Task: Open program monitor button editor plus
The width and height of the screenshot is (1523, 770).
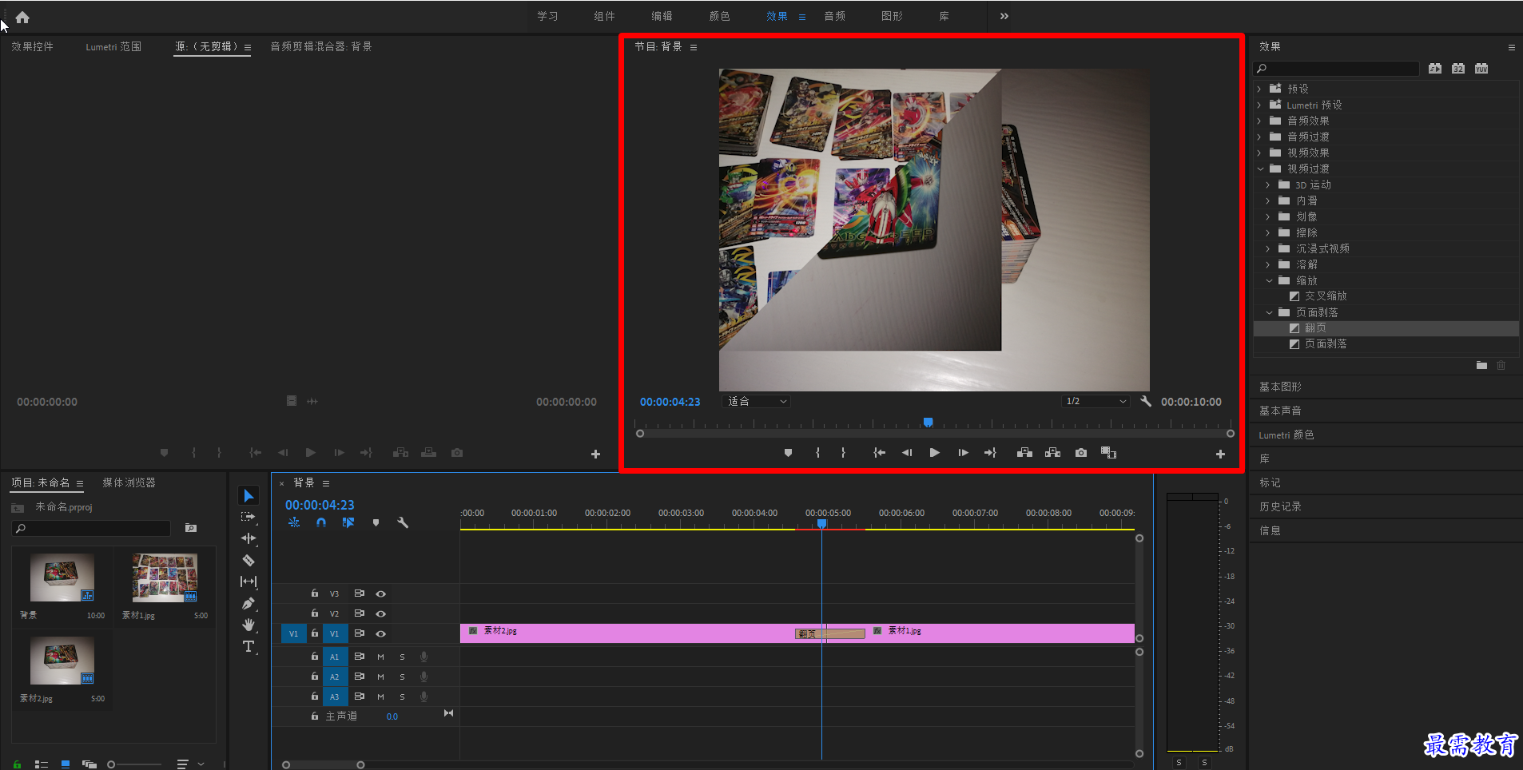Action: [x=1220, y=454]
